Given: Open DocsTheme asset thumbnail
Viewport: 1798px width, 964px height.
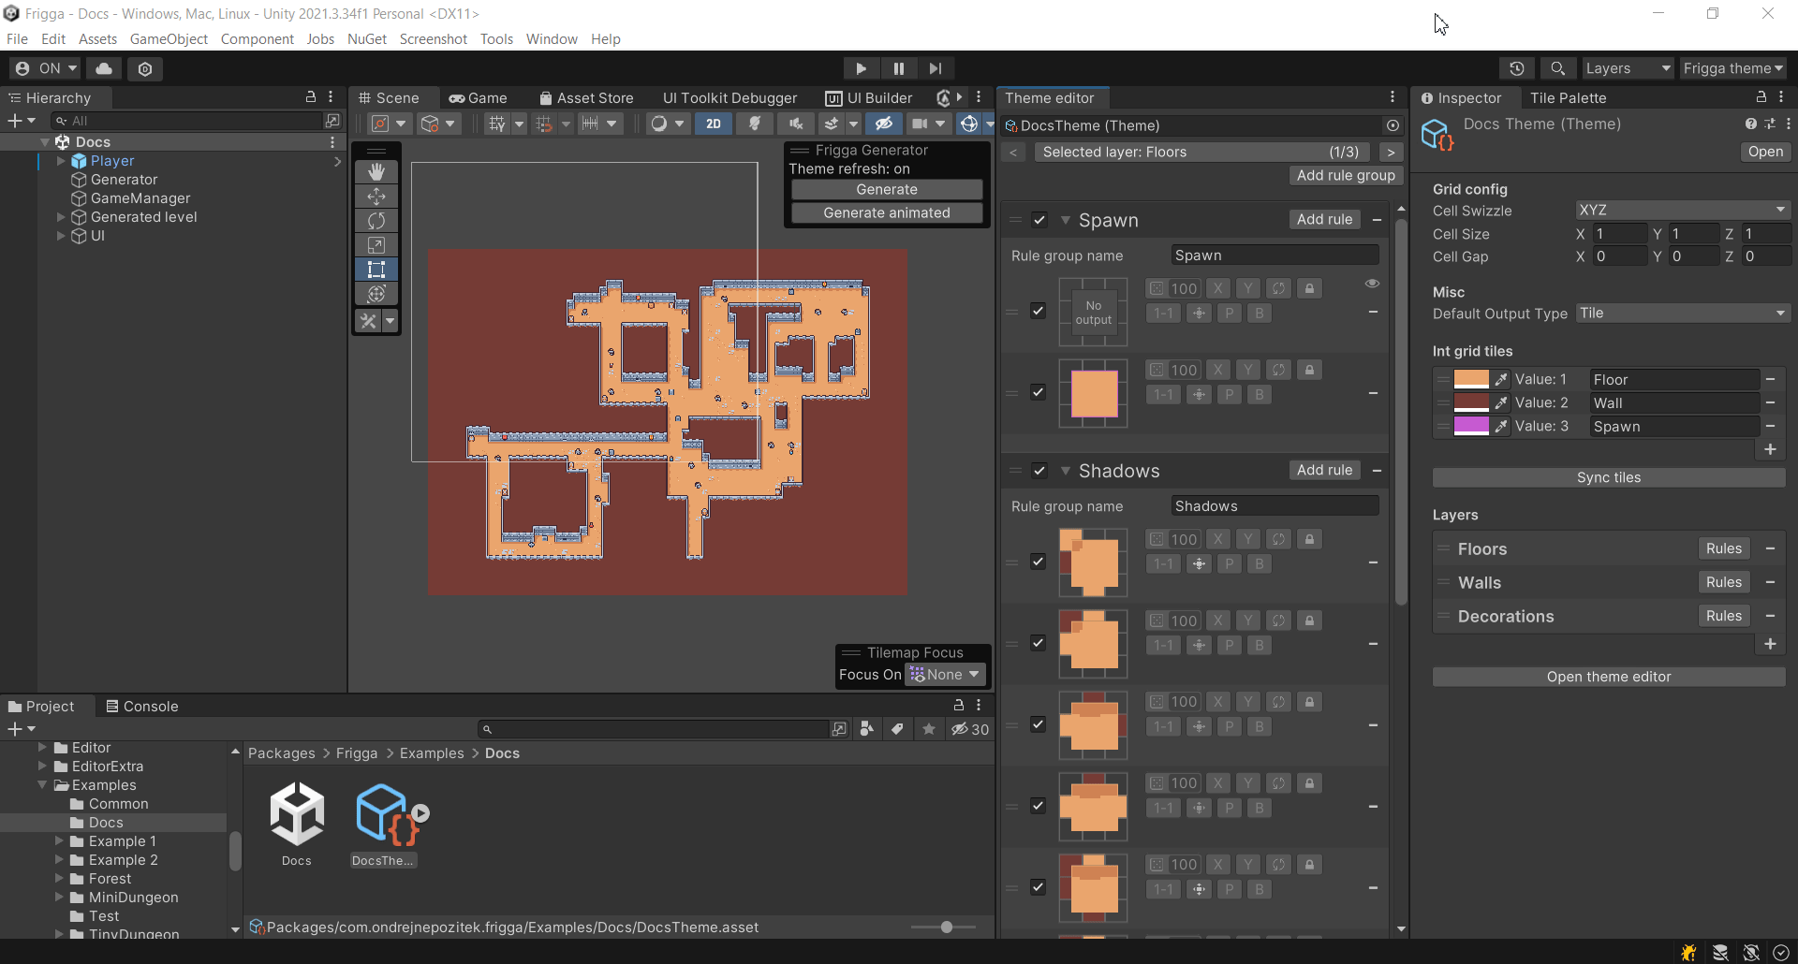Looking at the screenshot, I should tap(384, 814).
